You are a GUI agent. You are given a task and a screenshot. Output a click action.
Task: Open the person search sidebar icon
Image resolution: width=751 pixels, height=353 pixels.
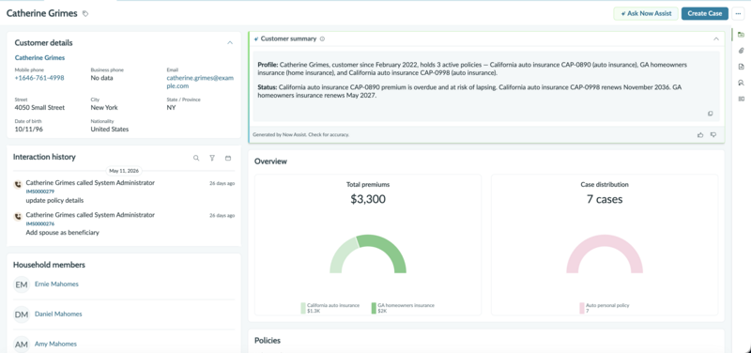(x=741, y=83)
